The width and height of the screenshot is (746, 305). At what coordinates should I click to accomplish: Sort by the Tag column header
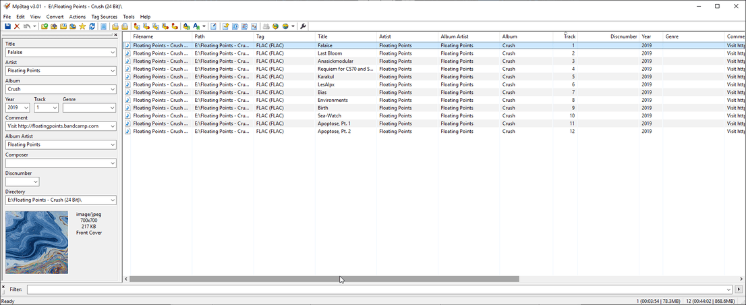coord(284,36)
